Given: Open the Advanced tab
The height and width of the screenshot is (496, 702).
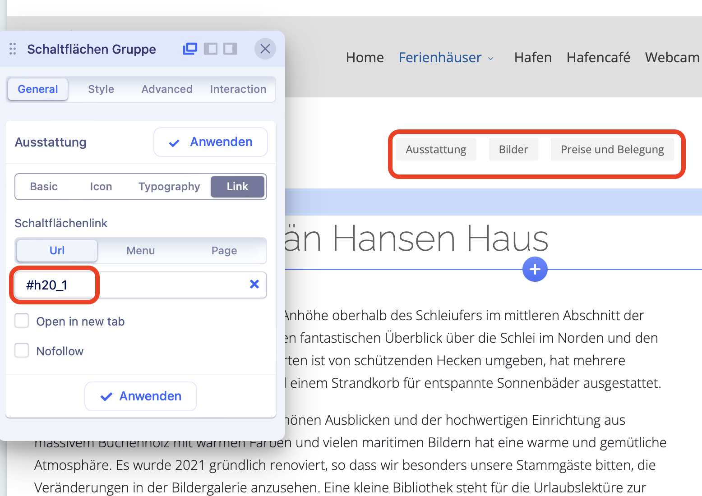Looking at the screenshot, I should pyautogui.click(x=167, y=89).
